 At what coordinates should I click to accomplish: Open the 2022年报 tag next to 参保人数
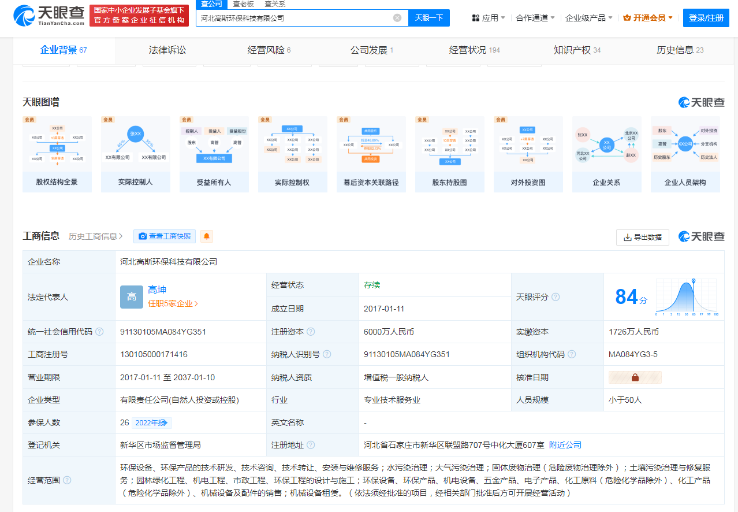tap(152, 422)
